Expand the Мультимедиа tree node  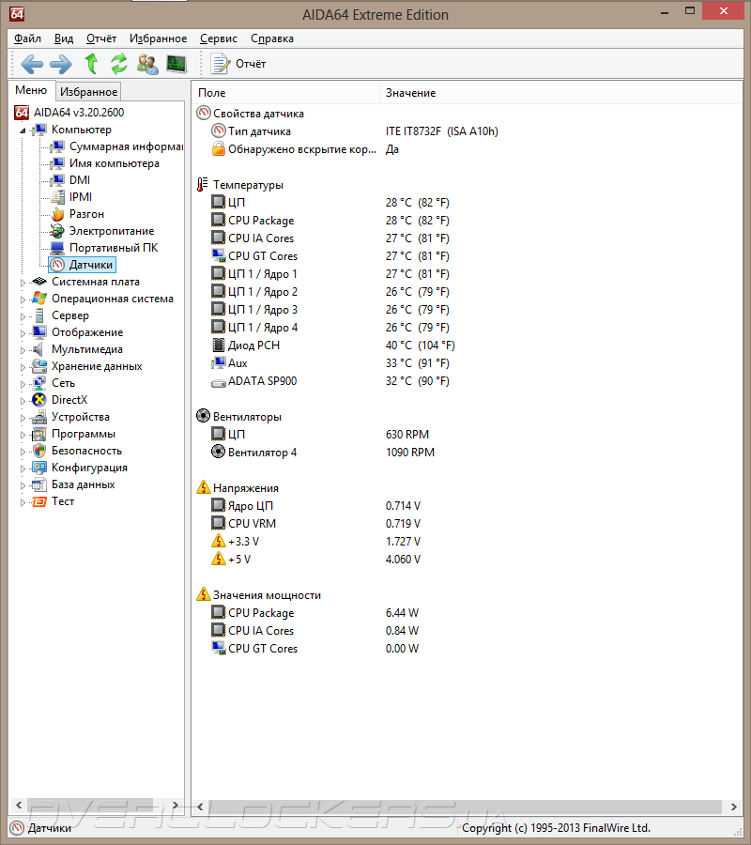tap(23, 350)
